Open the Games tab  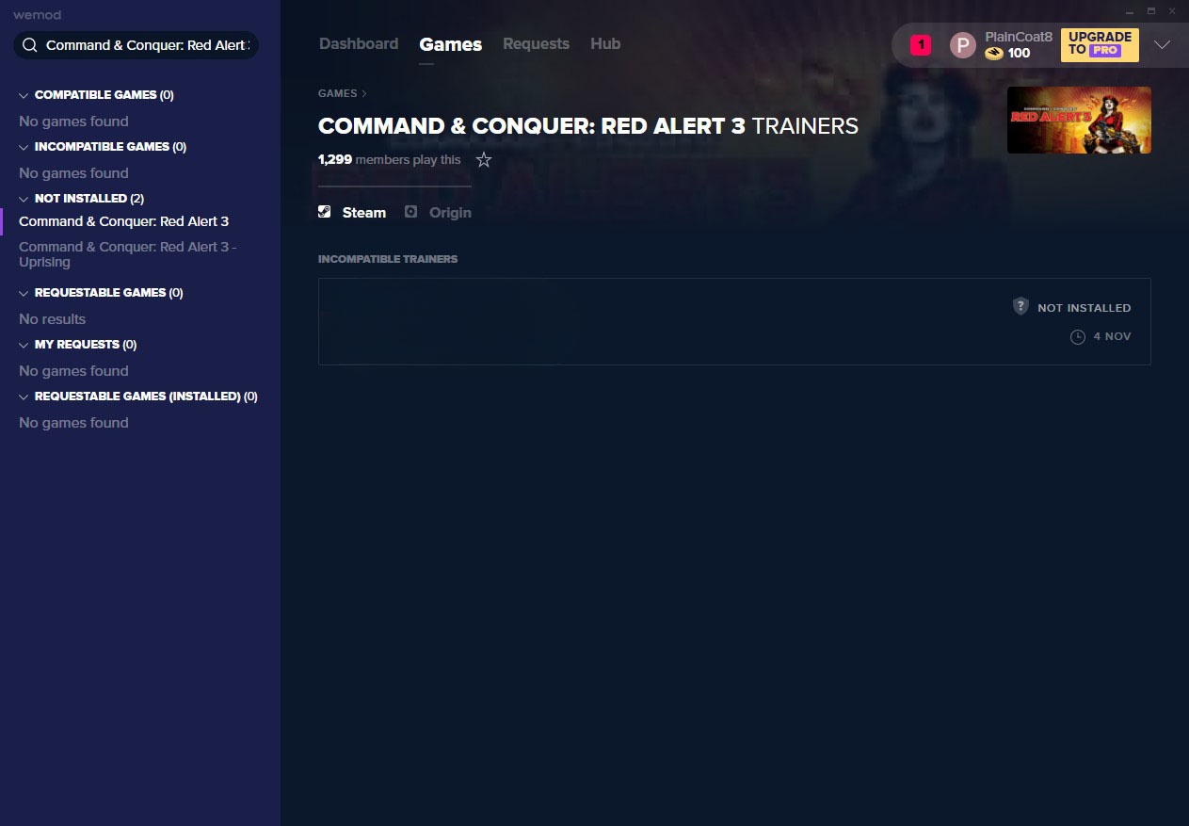coord(451,44)
